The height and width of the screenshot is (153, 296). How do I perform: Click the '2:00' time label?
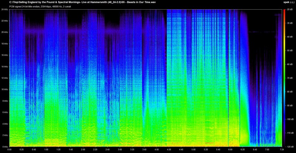click(83, 149)
